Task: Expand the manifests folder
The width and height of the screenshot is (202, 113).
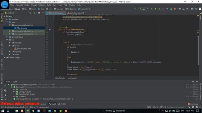Action: tap(7, 19)
